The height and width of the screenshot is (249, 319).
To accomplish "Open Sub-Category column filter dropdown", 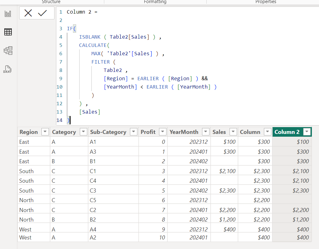I will point(133,132).
